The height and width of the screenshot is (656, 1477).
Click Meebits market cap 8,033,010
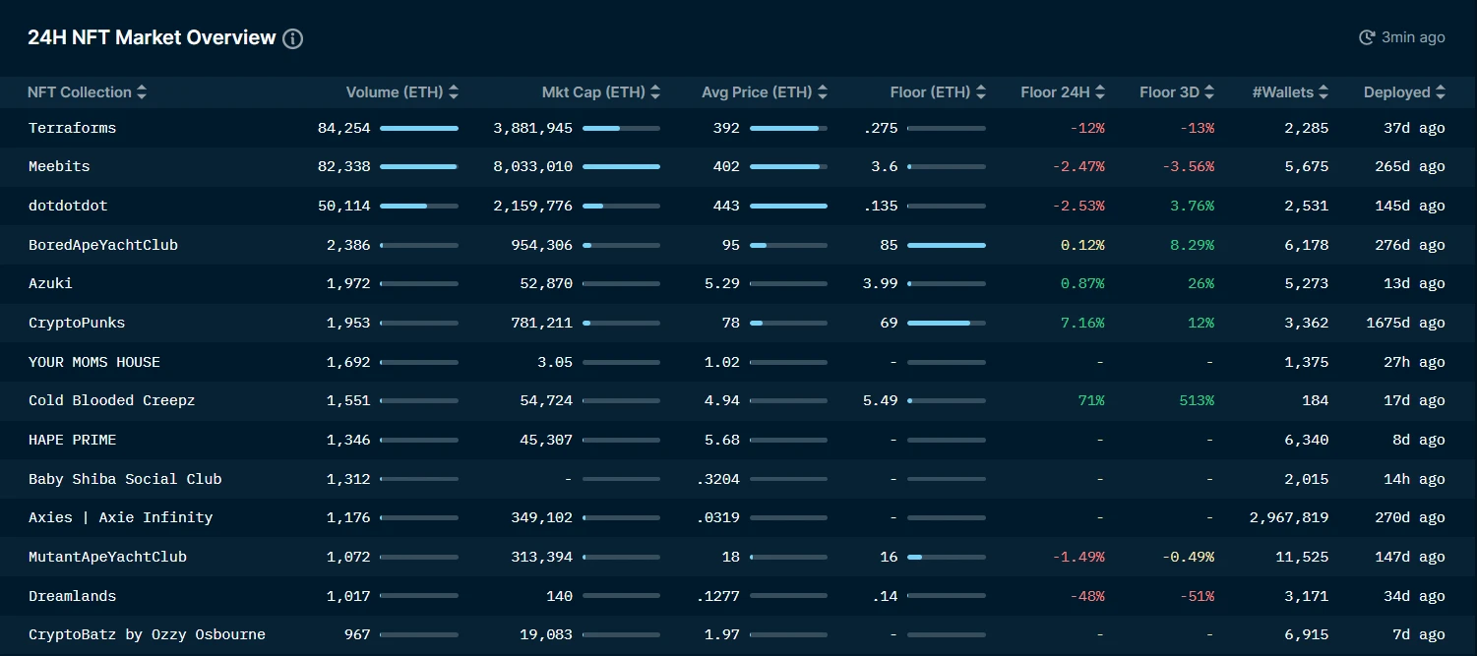point(533,167)
